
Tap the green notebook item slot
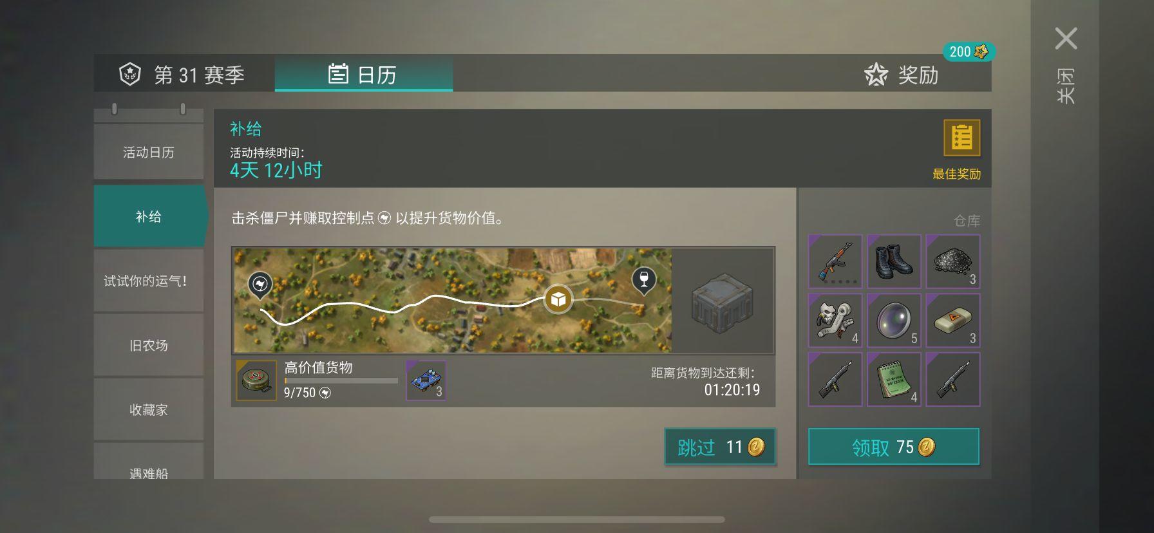pos(894,379)
